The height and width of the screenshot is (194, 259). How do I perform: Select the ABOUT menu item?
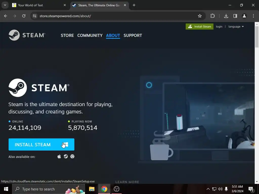(x=113, y=35)
